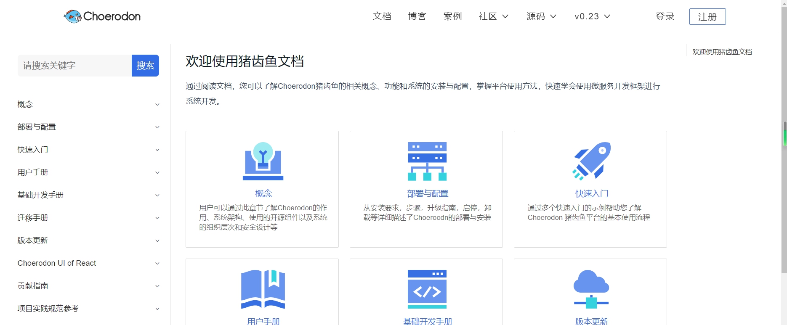Select 项目实践规范参考 in the sidebar

(x=48, y=309)
